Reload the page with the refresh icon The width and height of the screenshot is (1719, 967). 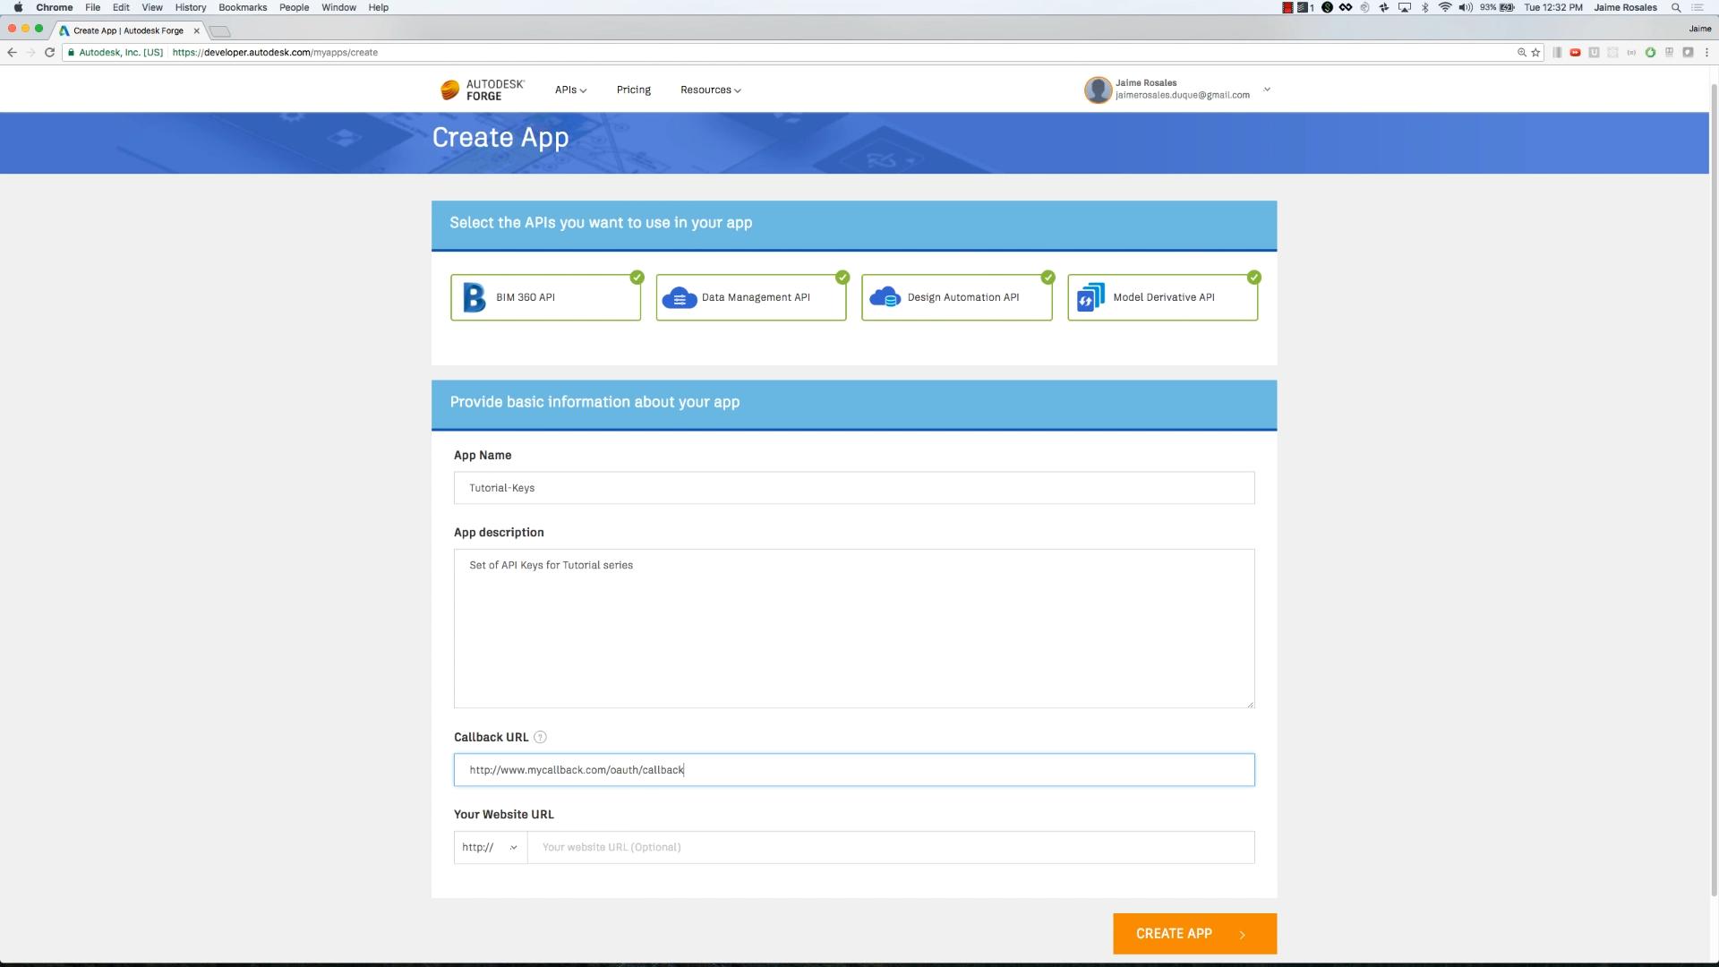50,53
